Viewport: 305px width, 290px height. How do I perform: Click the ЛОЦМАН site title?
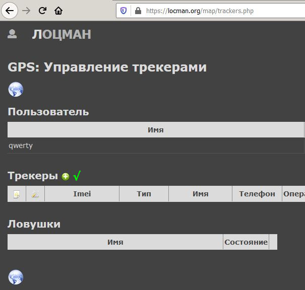click(62, 34)
